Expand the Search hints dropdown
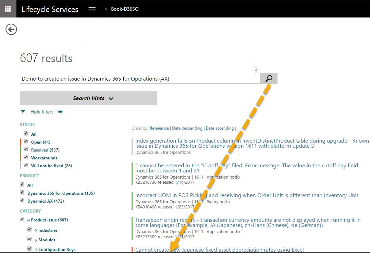Screen dimensions: 370x253 pos(88,98)
